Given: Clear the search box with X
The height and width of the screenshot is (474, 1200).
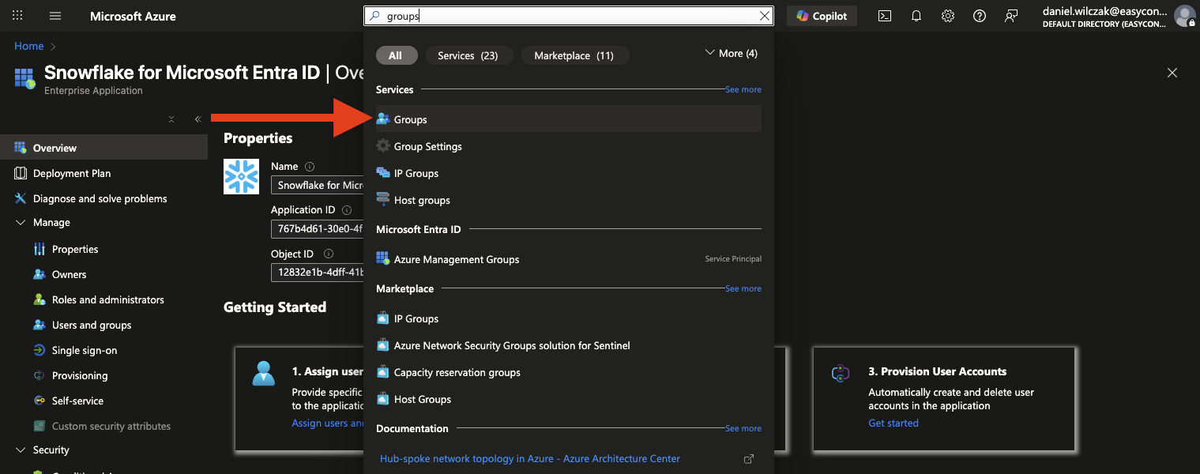Looking at the screenshot, I should 764,16.
